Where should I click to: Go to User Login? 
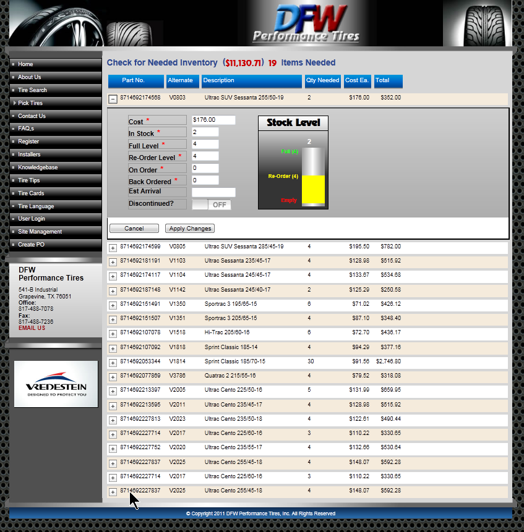(x=55, y=219)
